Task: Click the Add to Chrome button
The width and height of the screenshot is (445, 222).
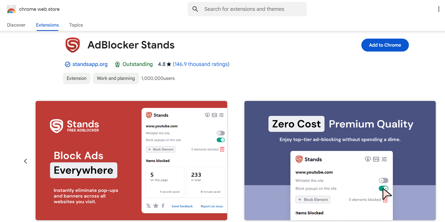Action: (x=385, y=45)
